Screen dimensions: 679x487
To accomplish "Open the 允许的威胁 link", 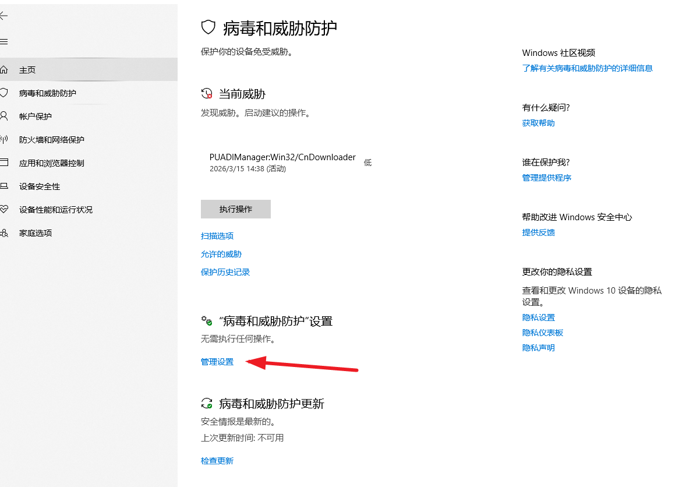I will point(221,254).
